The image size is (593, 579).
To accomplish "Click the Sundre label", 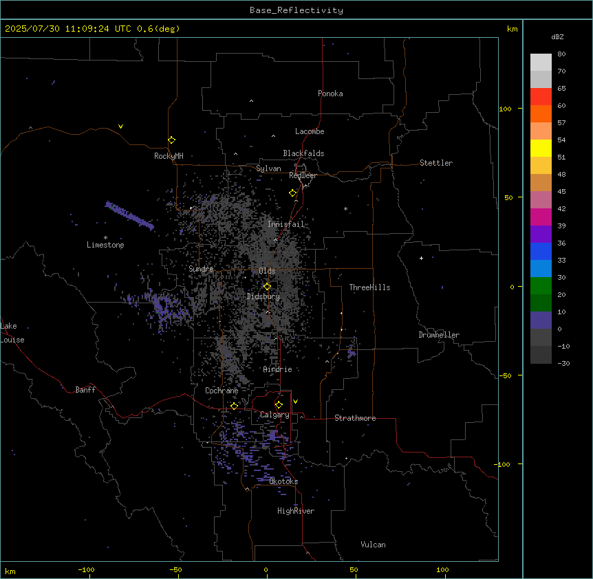I will click(201, 269).
